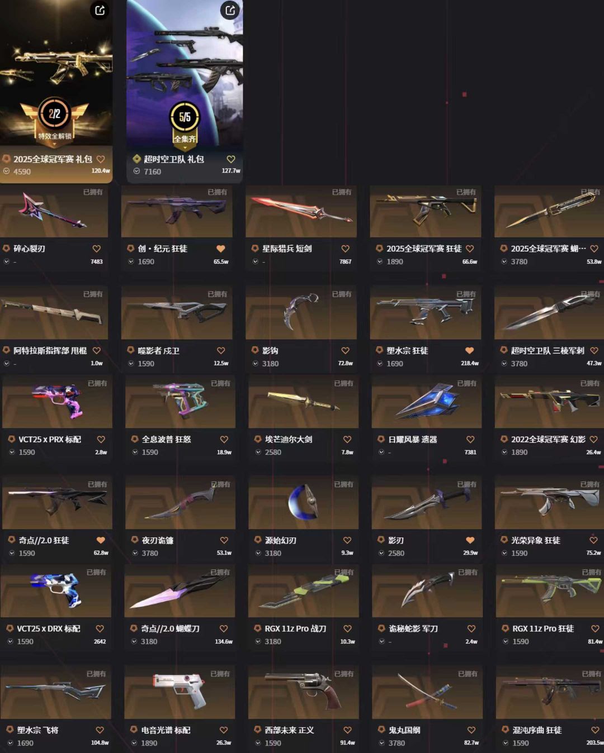Click the 2/2 特效全解锁 badge
Screen dimensions: 604x753
point(55,118)
